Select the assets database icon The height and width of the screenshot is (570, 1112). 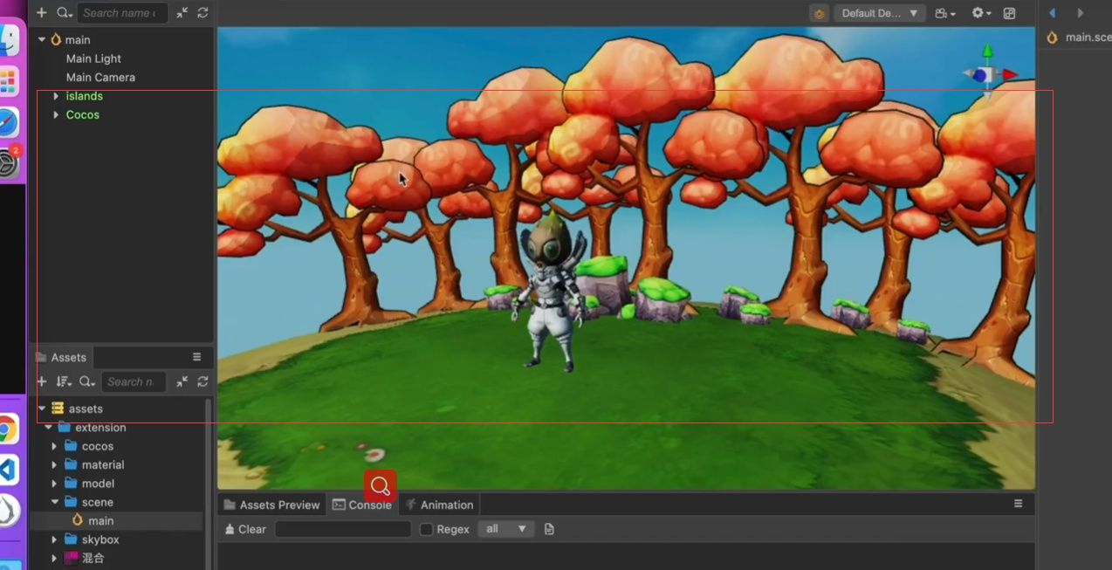point(58,409)
